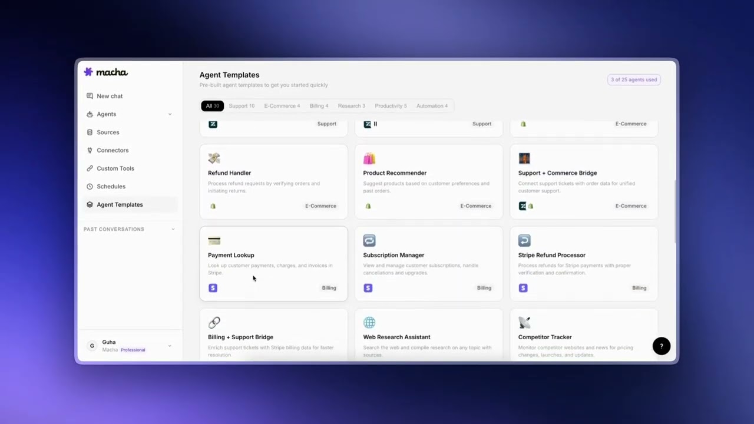Click the Agent Templates page heading
Image resolution: width=754 pixels, height=424 pixels.
pyautogui.click(x=229, y=75)
